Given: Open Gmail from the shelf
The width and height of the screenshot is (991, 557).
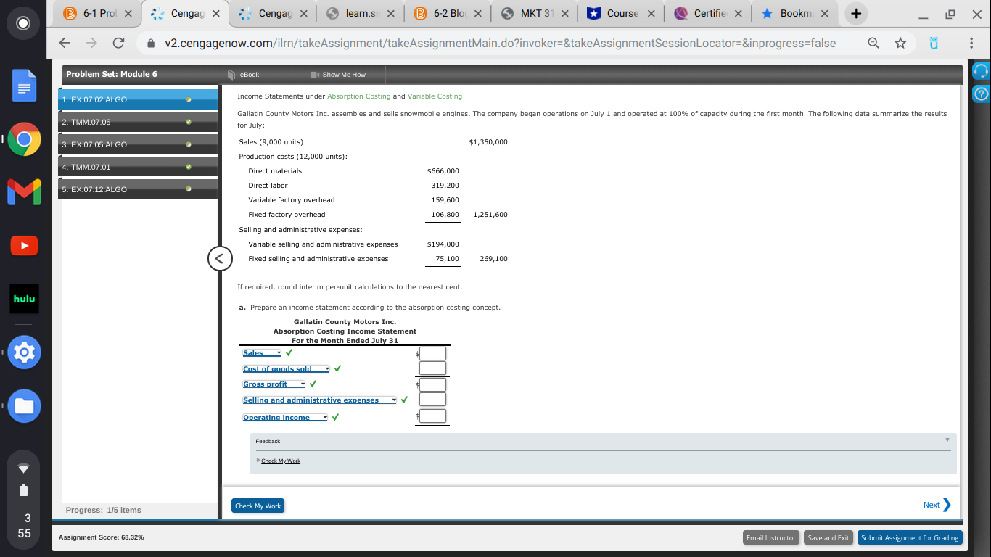Looking at the screenshot, I should tap(24, 192).
